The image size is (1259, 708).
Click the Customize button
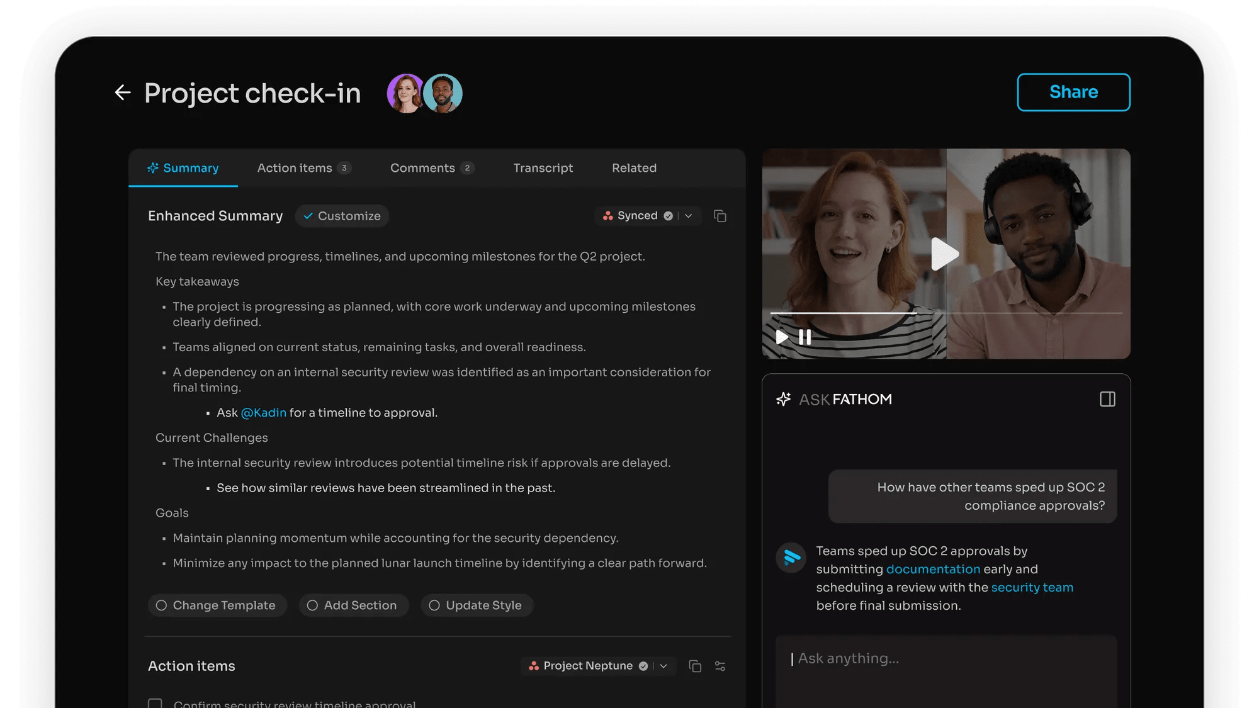[x=342, y=216]
